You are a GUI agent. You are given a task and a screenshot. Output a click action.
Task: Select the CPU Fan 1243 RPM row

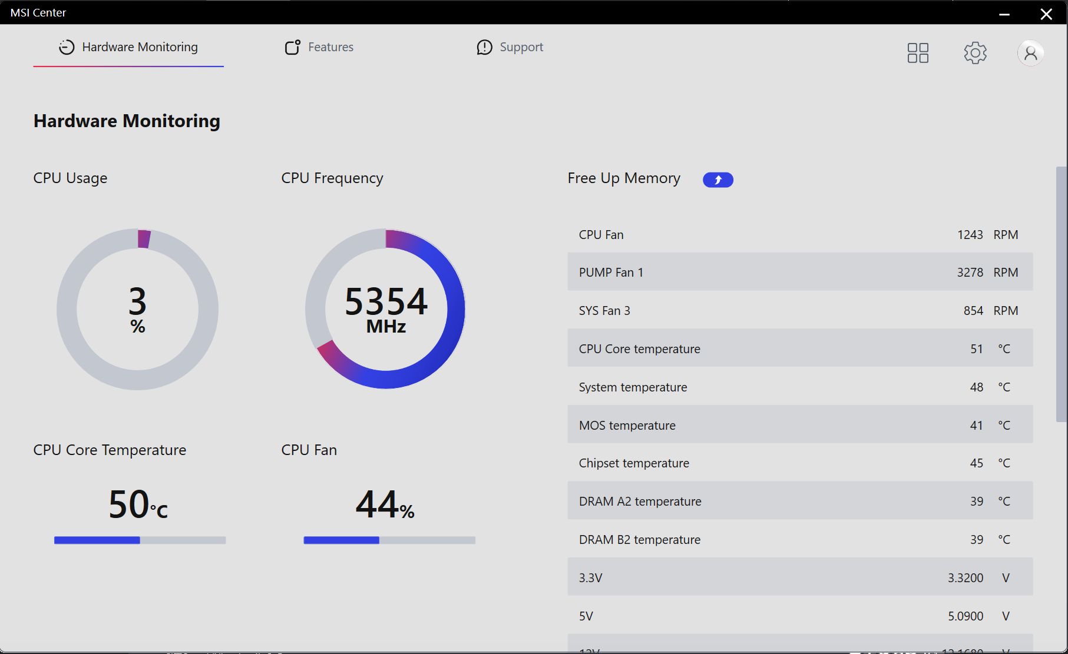pyautogui.click(x=800, y=234)
